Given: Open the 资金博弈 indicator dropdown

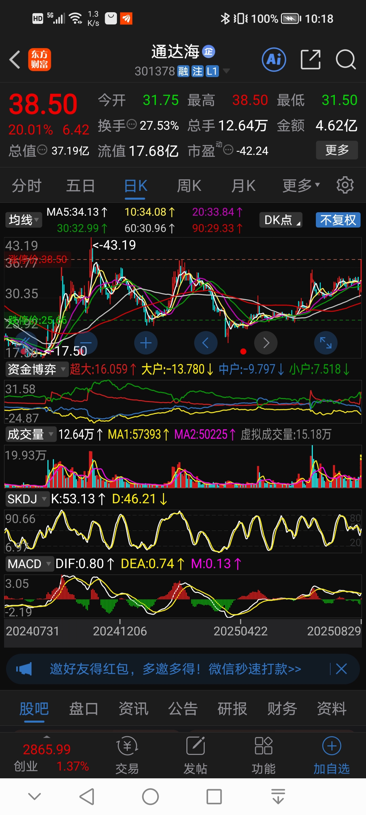Looking at the screenshot, I should (x=37, y=369).
